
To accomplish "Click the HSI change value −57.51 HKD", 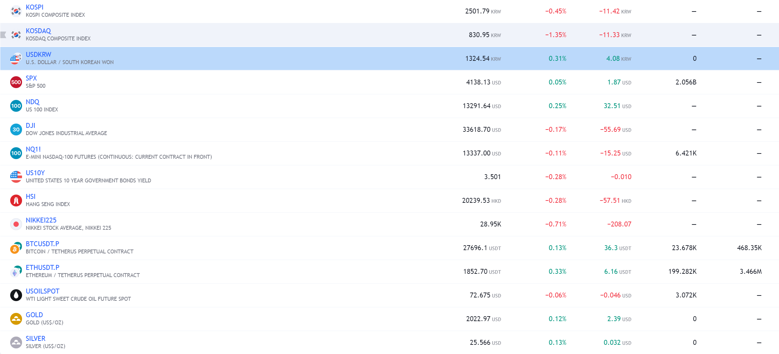I will click(x=615, y=201).
